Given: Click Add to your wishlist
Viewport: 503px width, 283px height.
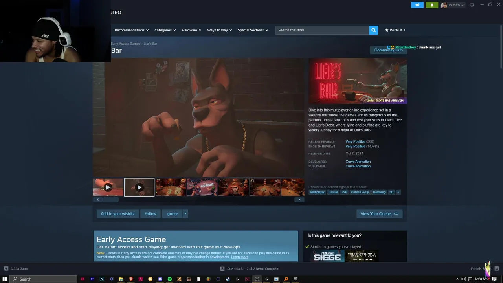Looking at the screenshot, I should click(x=117, y=214).
